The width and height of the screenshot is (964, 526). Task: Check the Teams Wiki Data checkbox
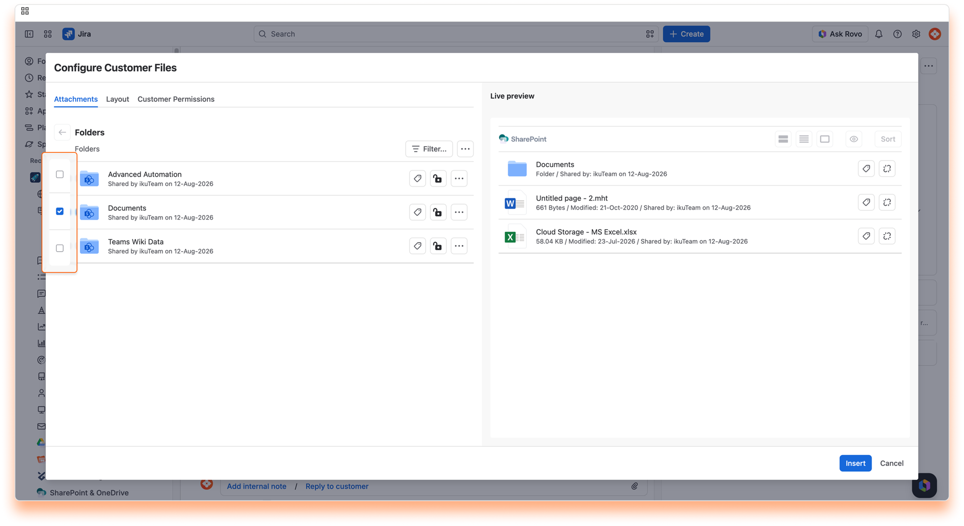point(60,248)
